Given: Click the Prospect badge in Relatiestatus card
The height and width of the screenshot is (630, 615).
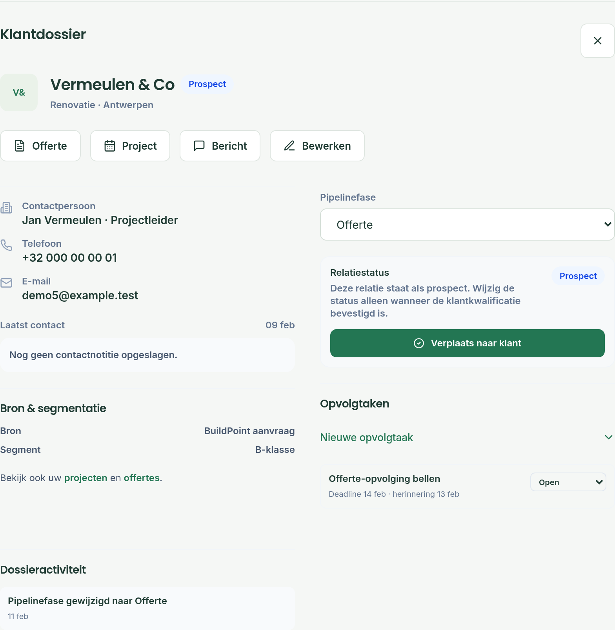Looking at the screenshot, I should pyautogui.click(x=578, y=276).
